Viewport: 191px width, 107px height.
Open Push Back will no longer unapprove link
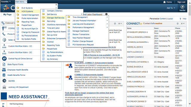(x=89, y=94)
